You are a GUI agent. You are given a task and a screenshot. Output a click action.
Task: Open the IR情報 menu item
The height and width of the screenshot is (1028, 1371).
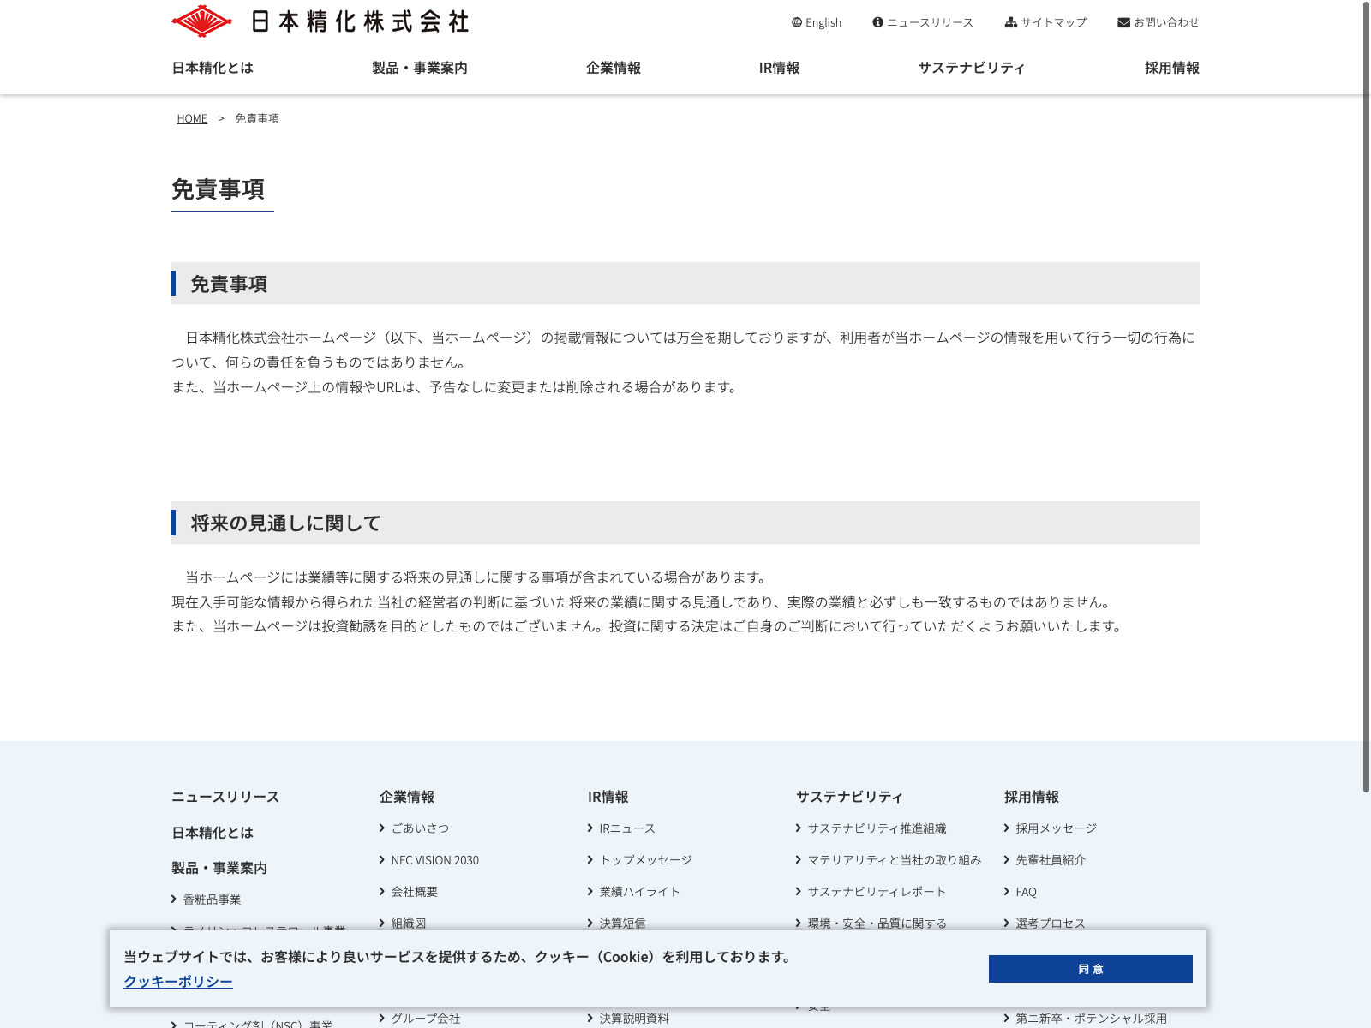[x=779, y=68]
